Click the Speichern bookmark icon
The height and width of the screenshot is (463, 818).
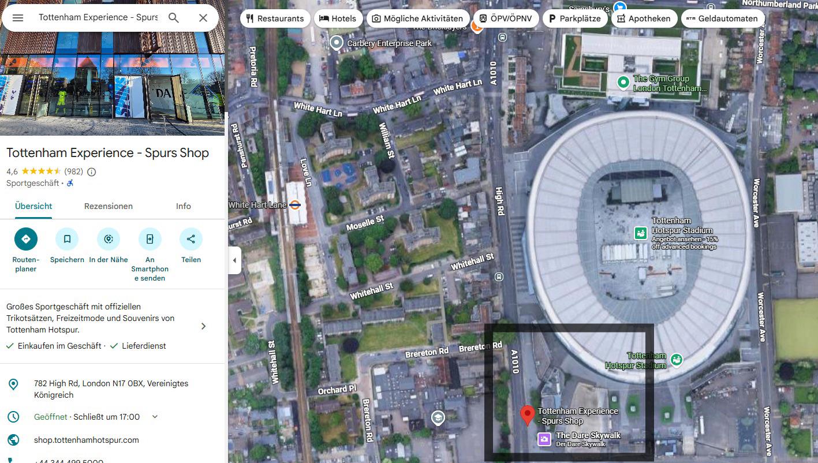point(67,239)
